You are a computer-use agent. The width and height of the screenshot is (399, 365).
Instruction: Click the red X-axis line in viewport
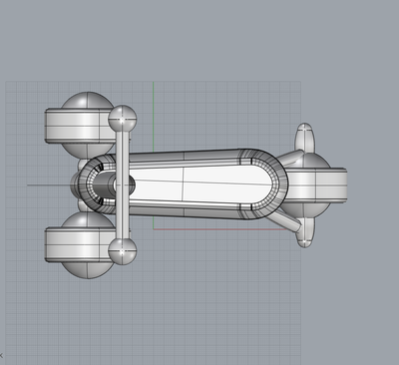pyautogui.click(x=219, y=229)
